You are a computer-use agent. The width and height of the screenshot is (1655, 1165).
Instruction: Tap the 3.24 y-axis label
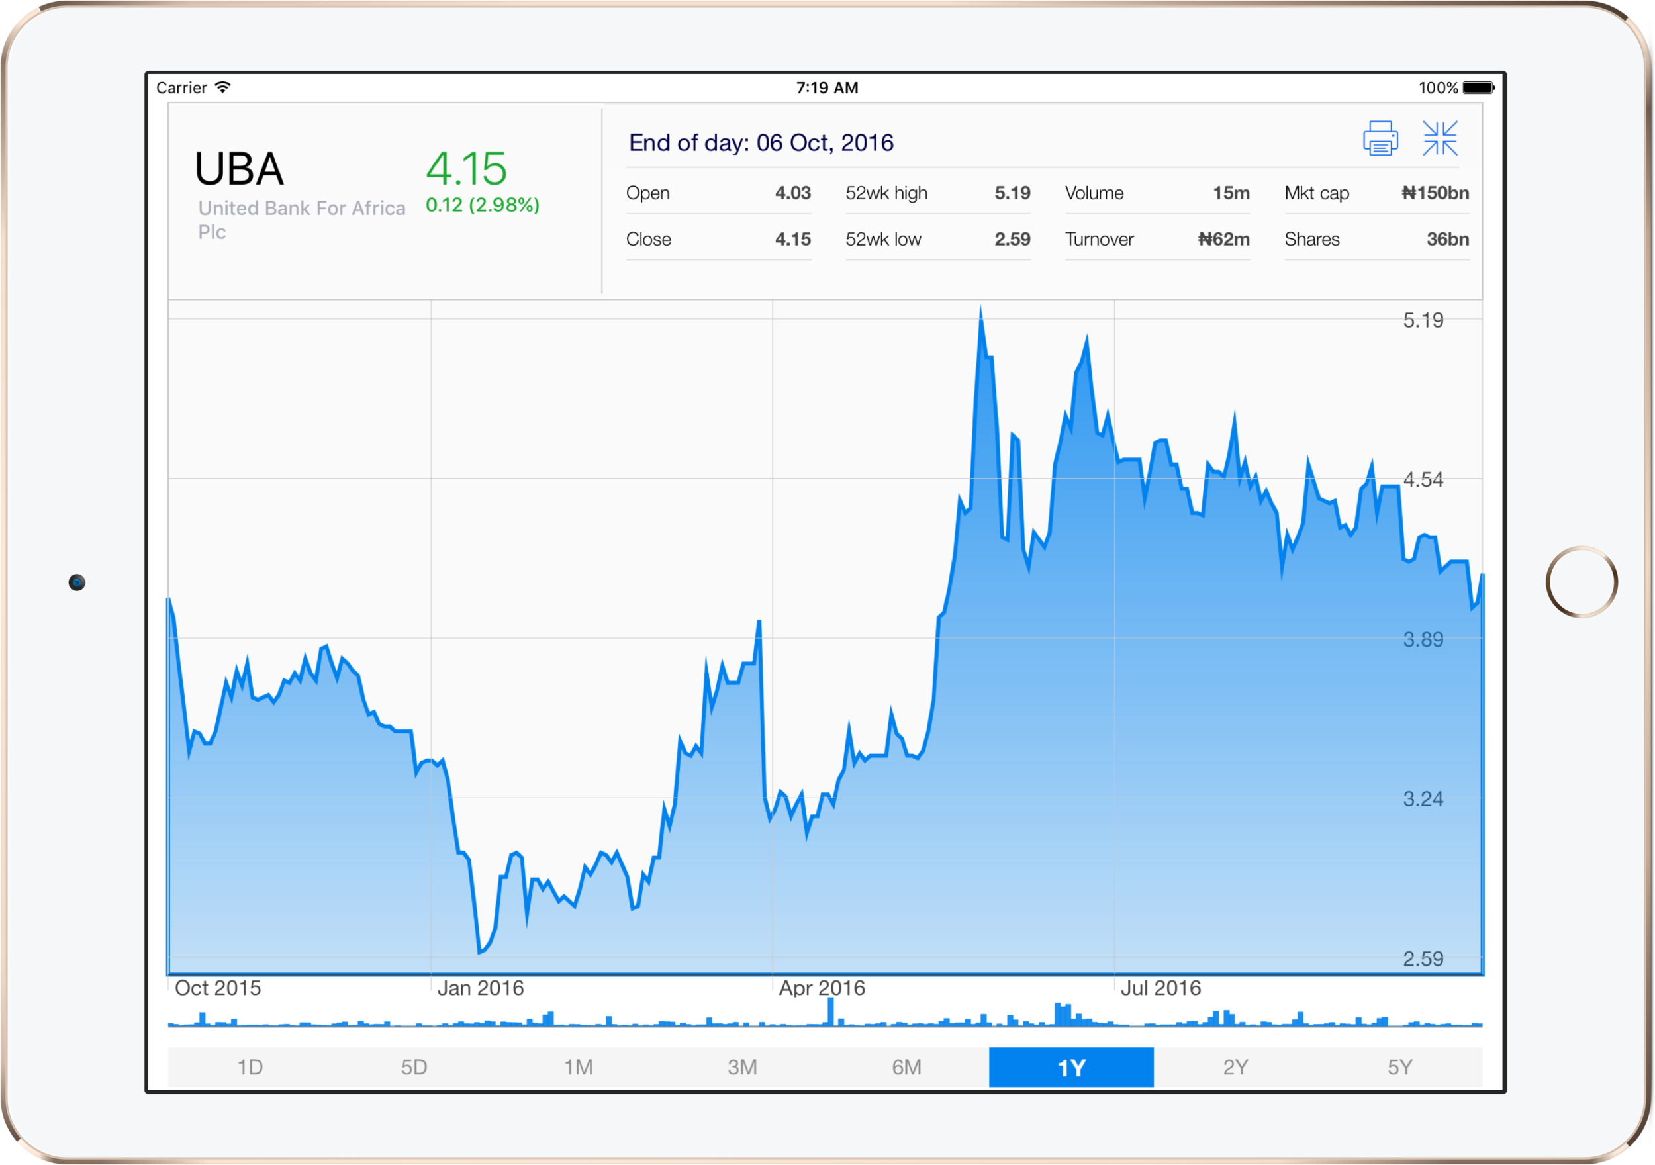pyautogui.click(x=1423, y=800)
